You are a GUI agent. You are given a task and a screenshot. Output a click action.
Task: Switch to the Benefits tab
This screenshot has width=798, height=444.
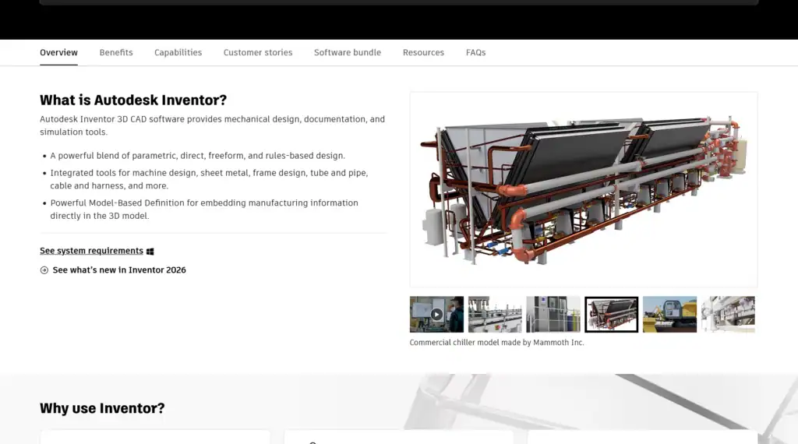pyautogui.click(x=116, y=52)
